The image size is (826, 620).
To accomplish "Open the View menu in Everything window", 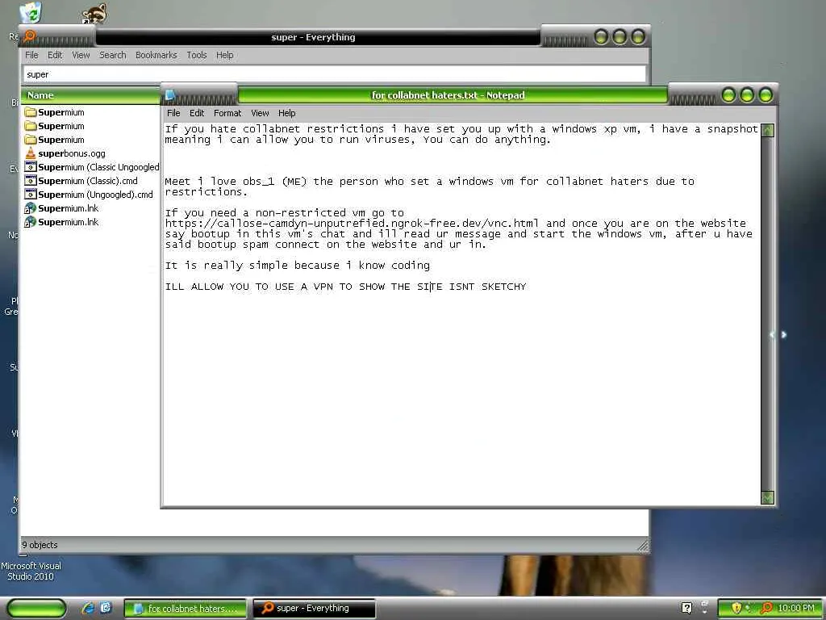I will pos(81,55).
